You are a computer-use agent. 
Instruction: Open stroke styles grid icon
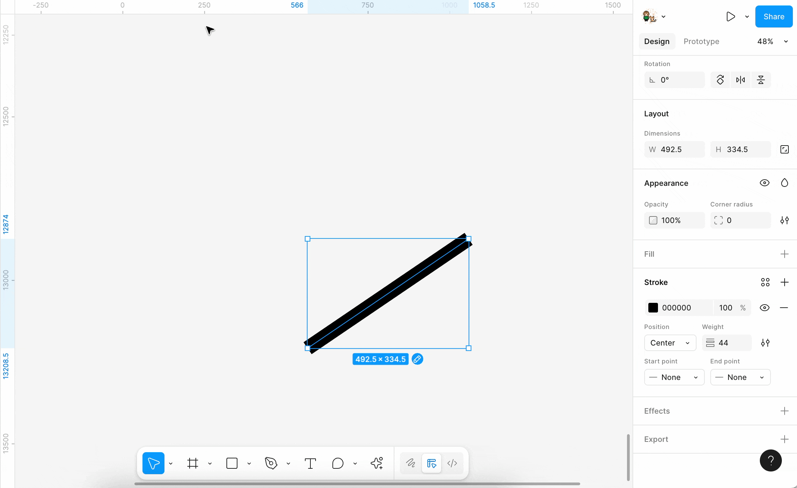(x=765, y=282)
